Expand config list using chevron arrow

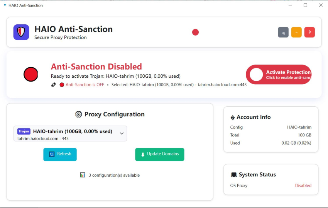[122, 133]
